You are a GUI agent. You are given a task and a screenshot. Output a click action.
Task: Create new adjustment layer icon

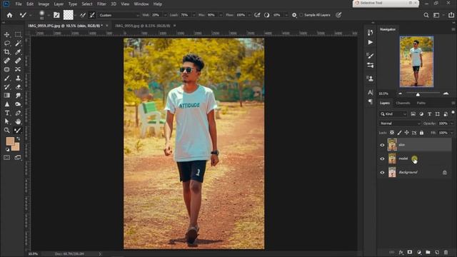point(419,252)
